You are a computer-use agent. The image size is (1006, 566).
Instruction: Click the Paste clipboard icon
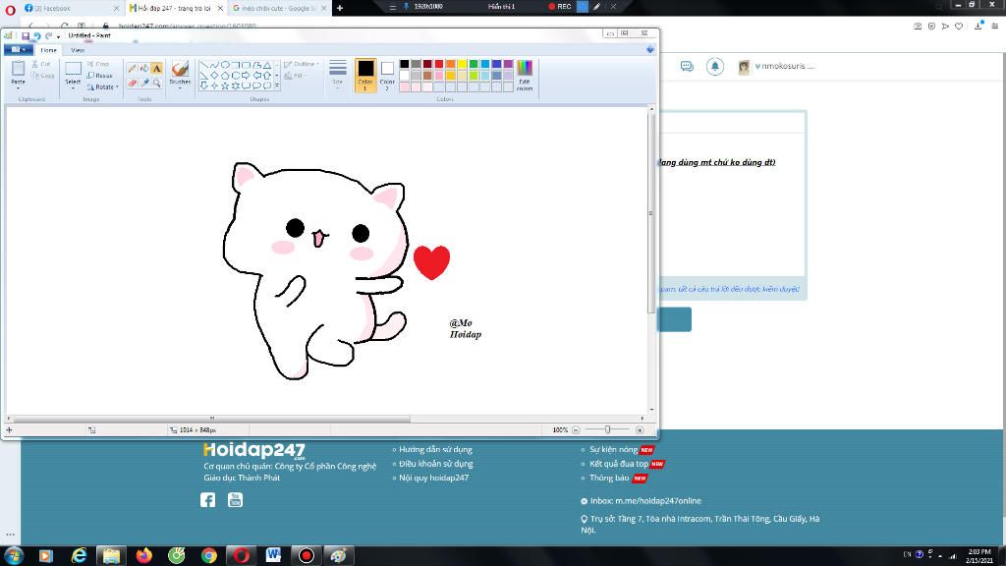18,68
